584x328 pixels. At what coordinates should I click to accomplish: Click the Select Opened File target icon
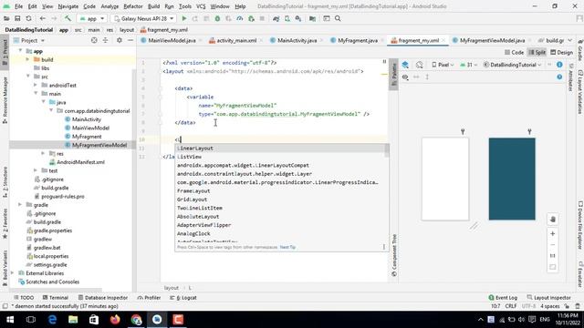[94, 40]
